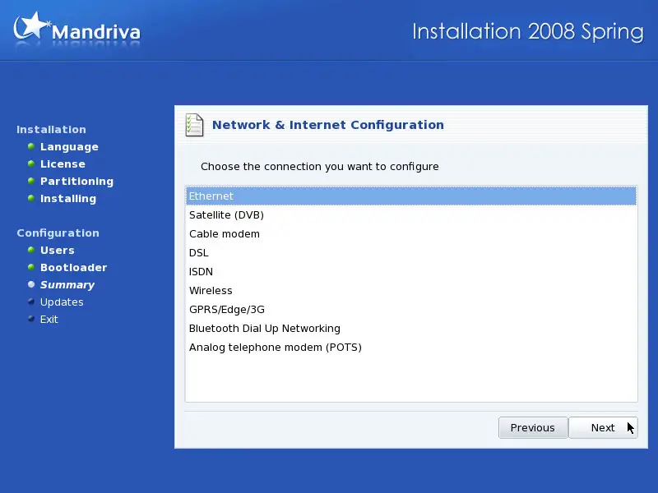658x493 pixels.
Task: Click the checklist document icon in header
Action: (194, 125)
